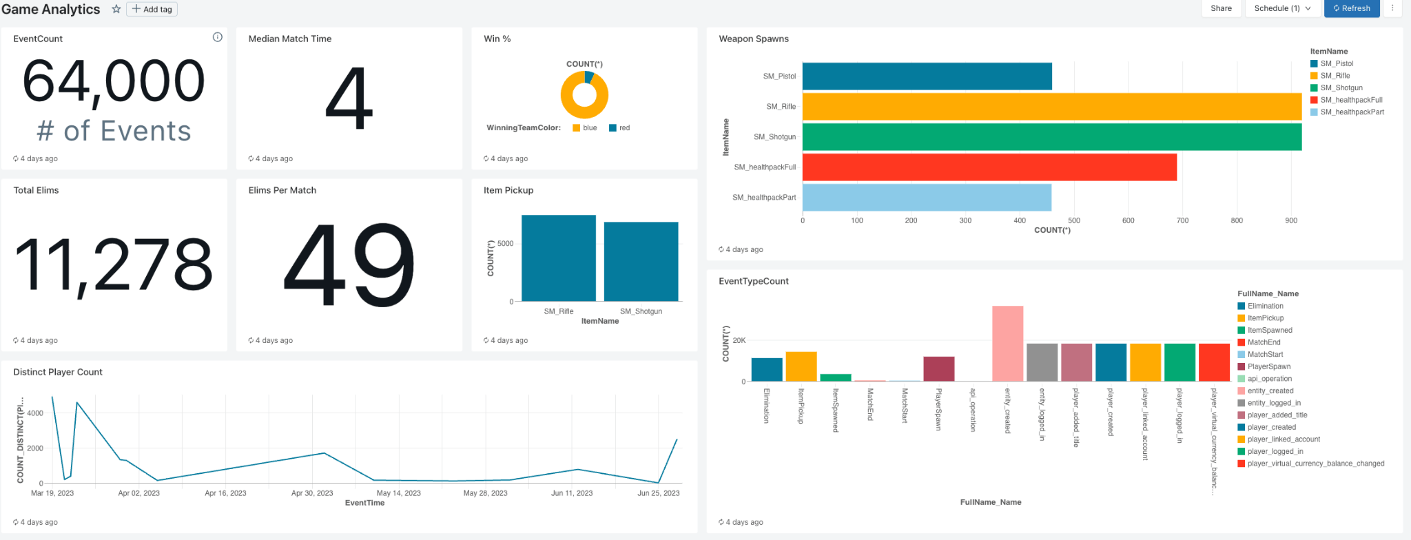The height and width of the screenshot is (540, 1411).
Task: Click the Distinct Player Count widget title
Action: point(58,372)
